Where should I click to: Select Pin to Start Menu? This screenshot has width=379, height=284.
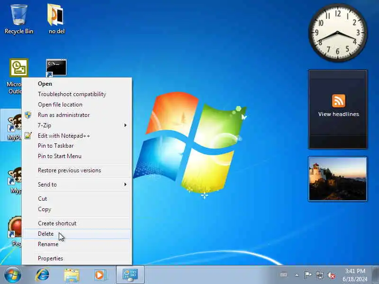77,156
